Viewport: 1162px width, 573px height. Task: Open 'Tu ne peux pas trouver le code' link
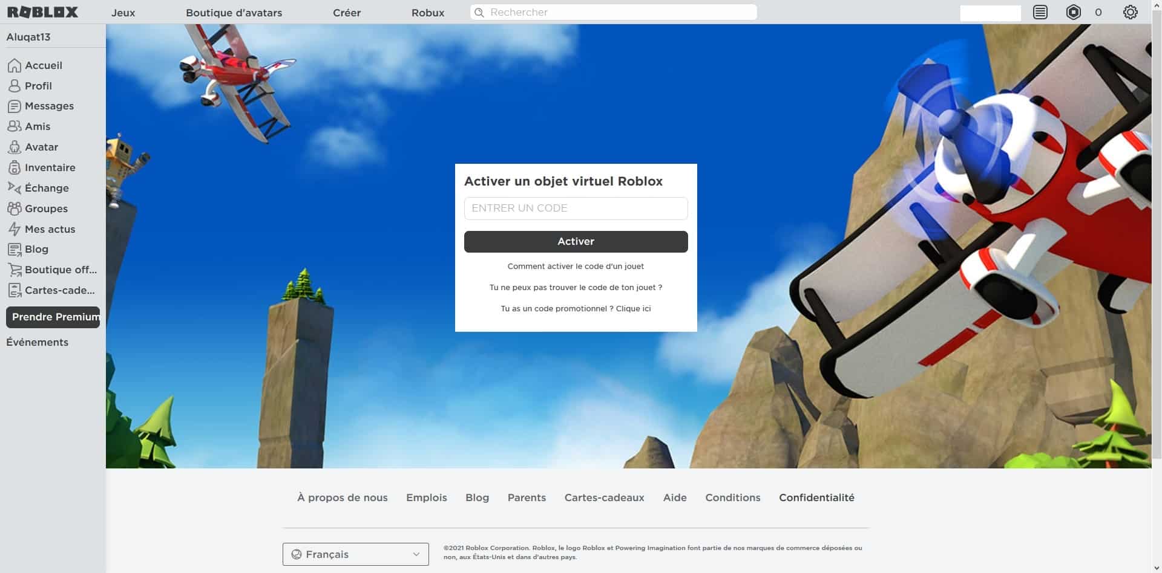click(576, 287)
